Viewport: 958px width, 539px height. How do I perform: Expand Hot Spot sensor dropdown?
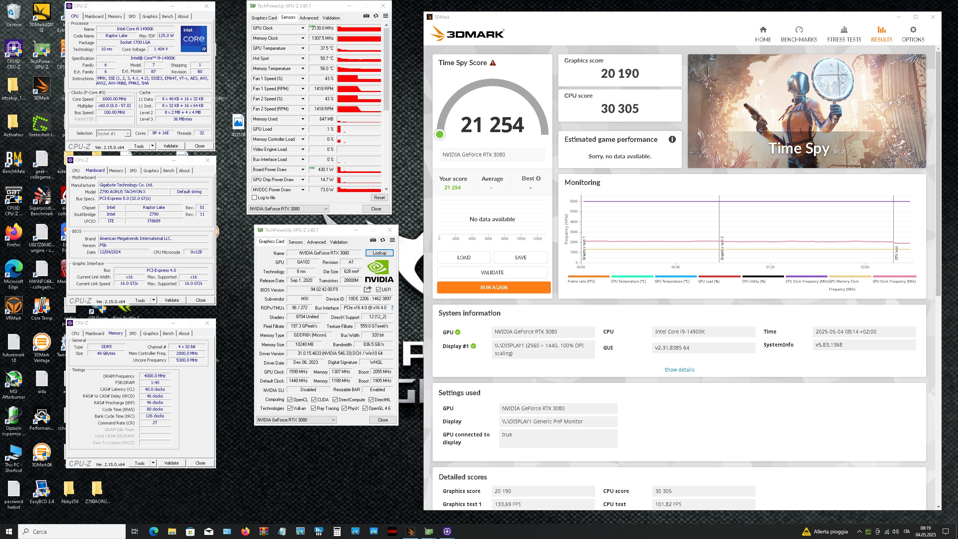click(303, 58)
